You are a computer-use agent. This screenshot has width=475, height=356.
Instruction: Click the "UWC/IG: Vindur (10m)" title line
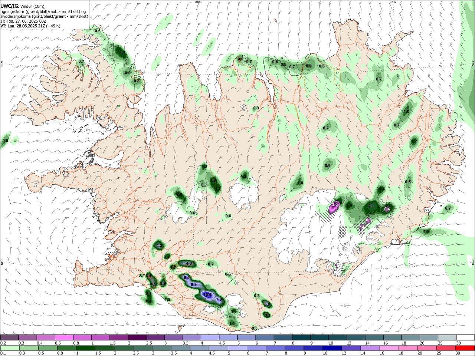point(23,6)
